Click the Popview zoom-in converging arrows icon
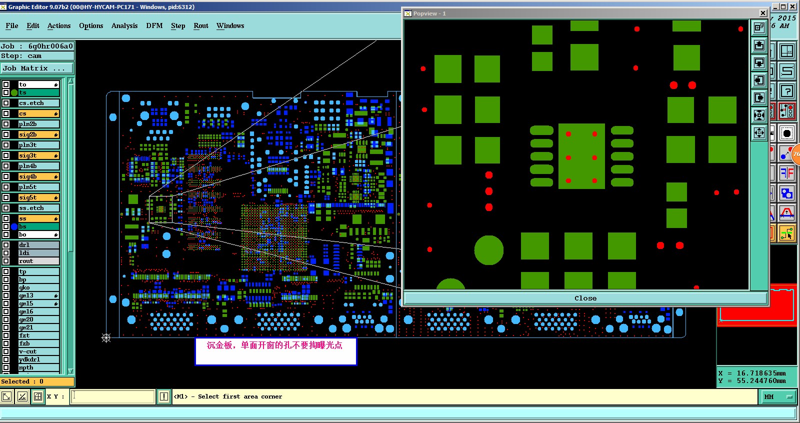The width and height of the screenshot is (800, 423). pos(759,115)
